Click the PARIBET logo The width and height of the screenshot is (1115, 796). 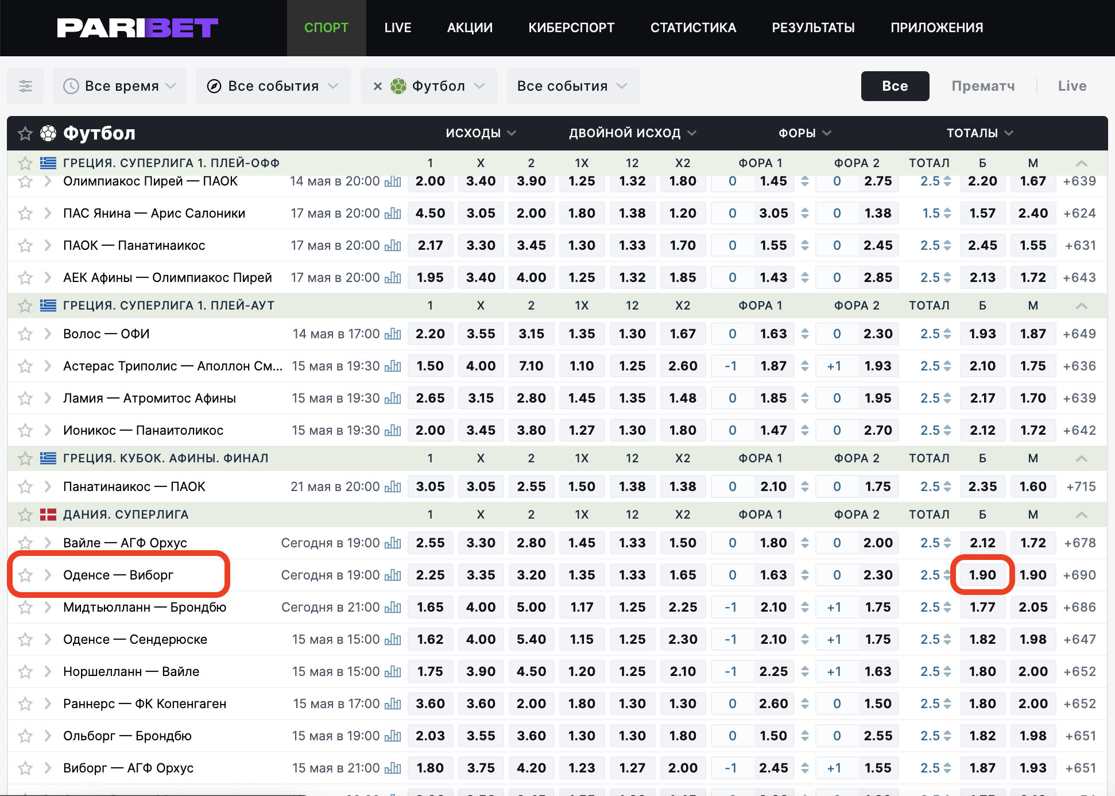click(x=138, y=28)
